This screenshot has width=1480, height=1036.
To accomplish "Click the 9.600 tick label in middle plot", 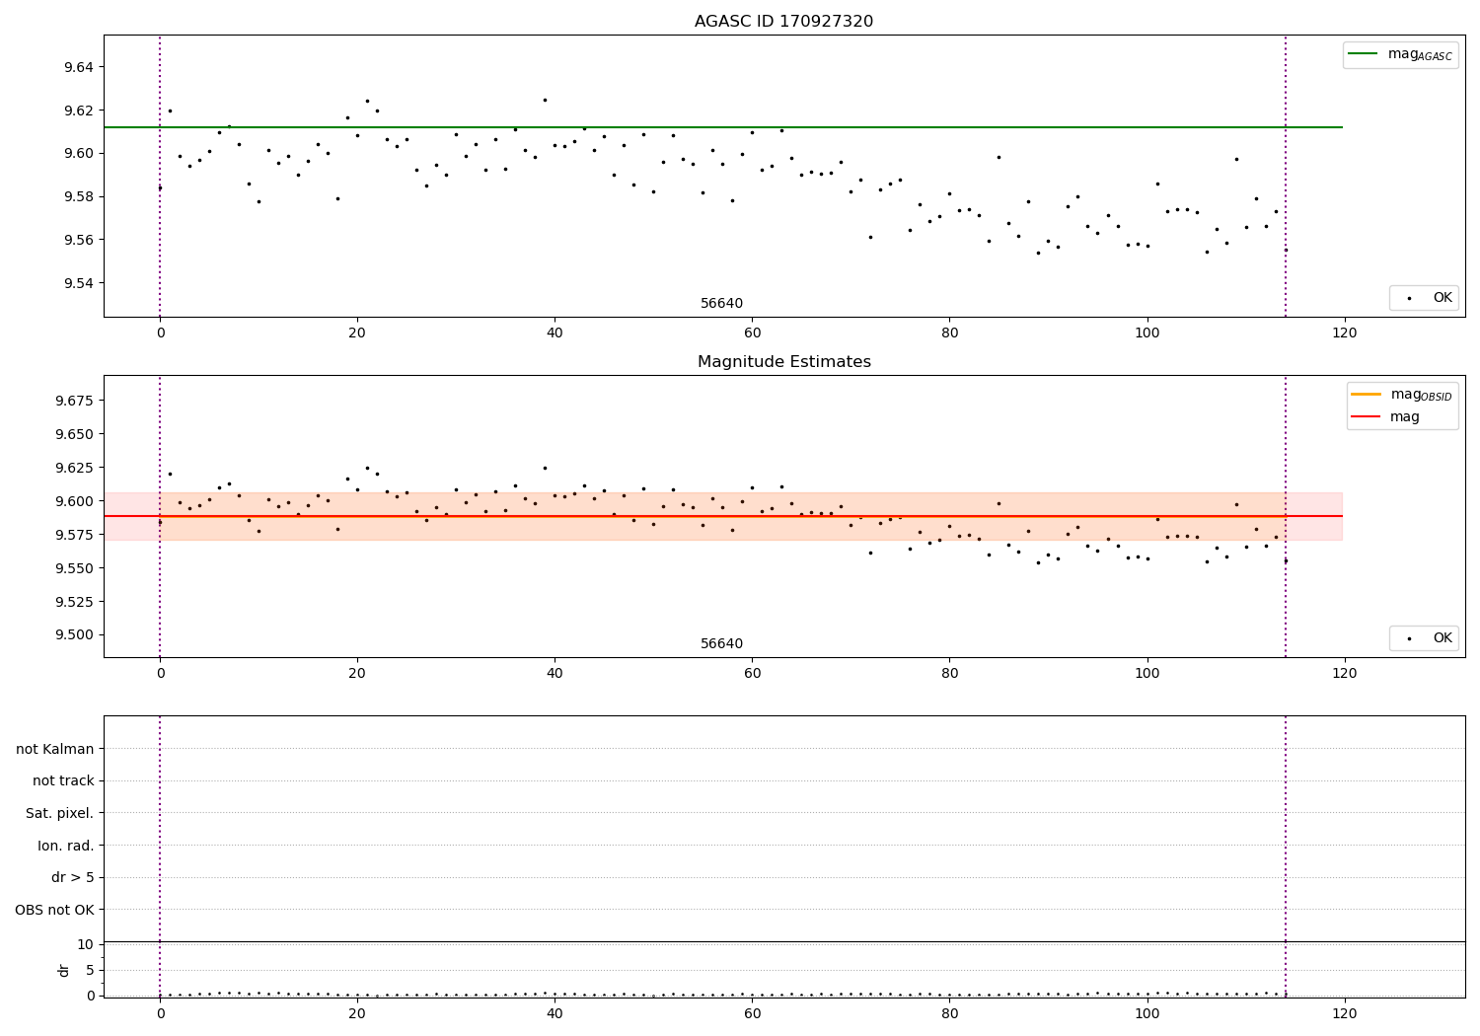I will pyautogui.click(x=75, y=501).
